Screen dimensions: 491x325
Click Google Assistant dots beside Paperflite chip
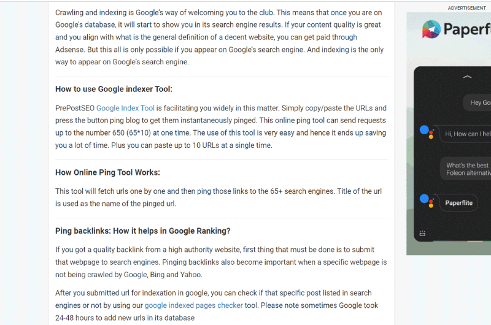click(x=427, y=201)
